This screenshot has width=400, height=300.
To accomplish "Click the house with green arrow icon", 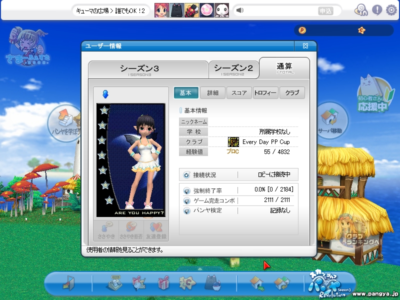I will click(257, 283).
